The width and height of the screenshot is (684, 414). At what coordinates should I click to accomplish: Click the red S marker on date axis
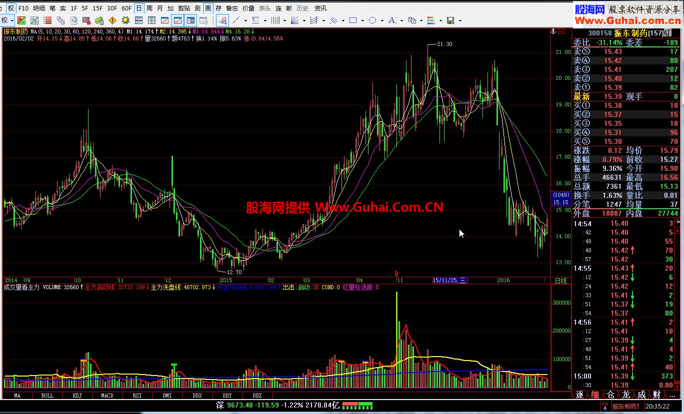point(396,274)
